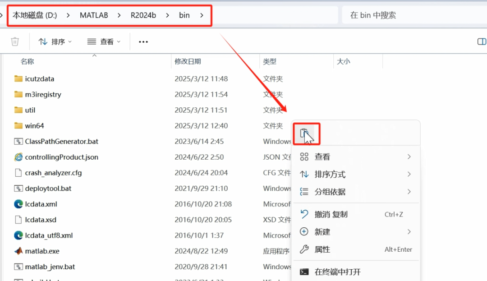Go to 本地磁盘 (D:) in the address bar
Image resolution: width=487 pixels, height=281 pixels.
[35, 15]
